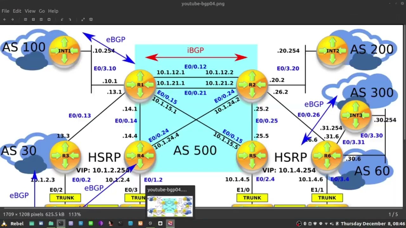Open the Bluetooth tray icon
The image size is (406, 228).
pyautogui.click(x=305, y=224)
